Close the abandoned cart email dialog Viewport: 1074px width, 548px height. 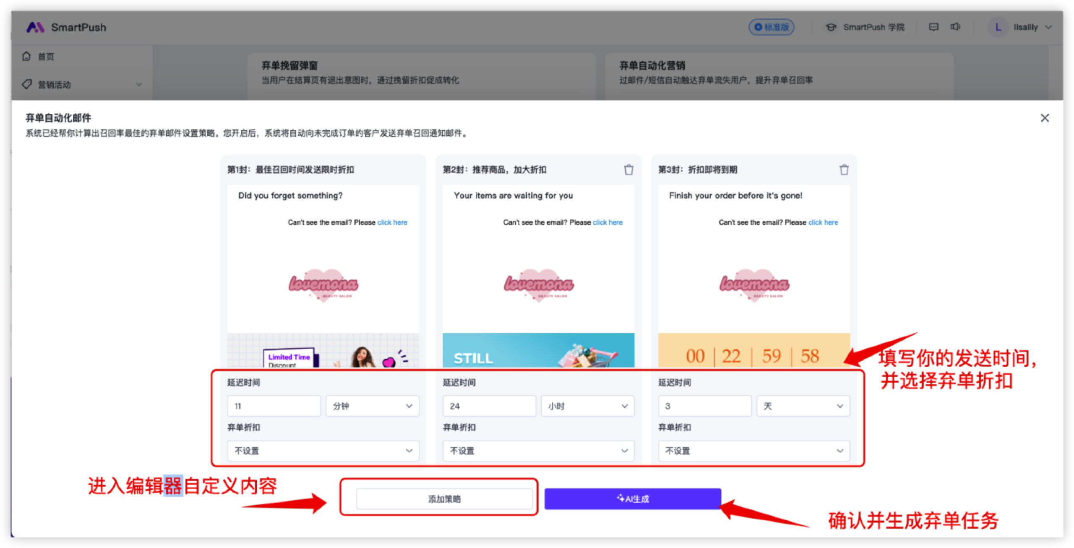point(1045,118)
